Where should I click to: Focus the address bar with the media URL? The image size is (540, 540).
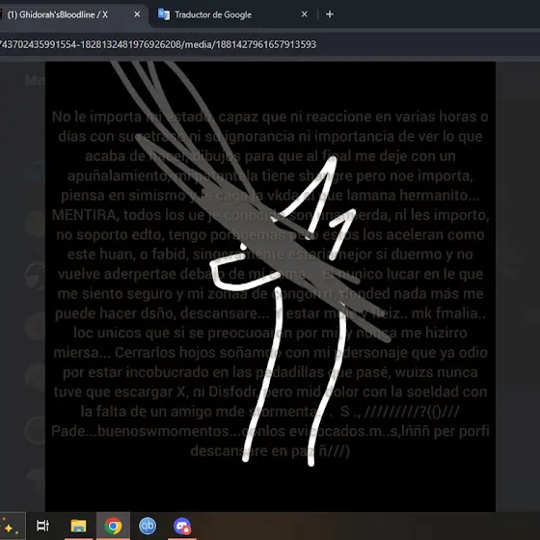[x=270, y=44]
